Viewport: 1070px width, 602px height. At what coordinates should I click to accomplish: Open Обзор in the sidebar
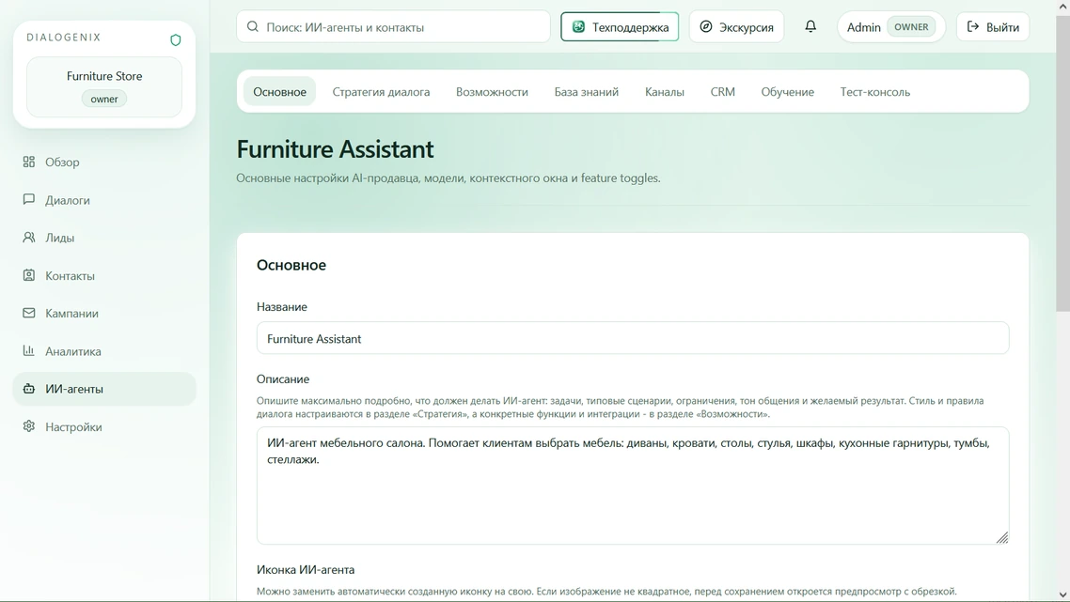coord(104,162)
